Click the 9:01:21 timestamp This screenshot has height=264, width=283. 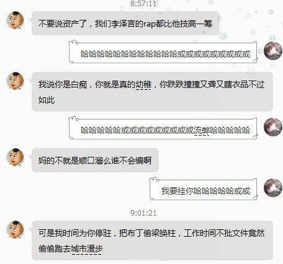[x=143, y=213]
